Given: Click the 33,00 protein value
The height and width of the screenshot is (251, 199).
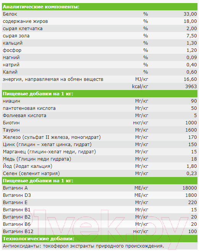Looking at the screenshot, I should coord(190,14).
